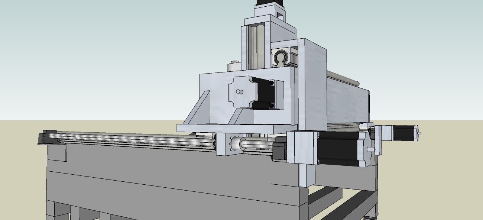Select the small square bracket on table corner

58,152
